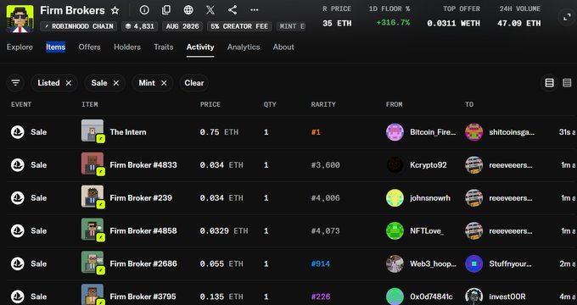Image resolution: width=577 pixels, height=305 pixels.
Task: Open the filter settings icon
Action: 15,83
